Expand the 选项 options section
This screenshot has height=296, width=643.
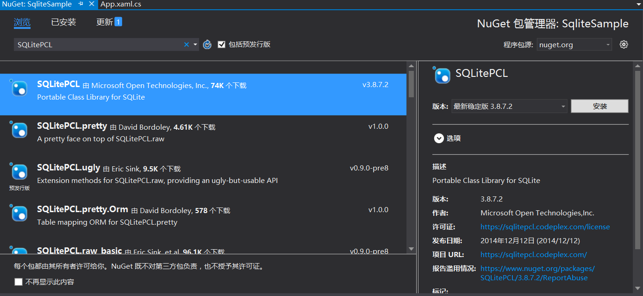447,138
